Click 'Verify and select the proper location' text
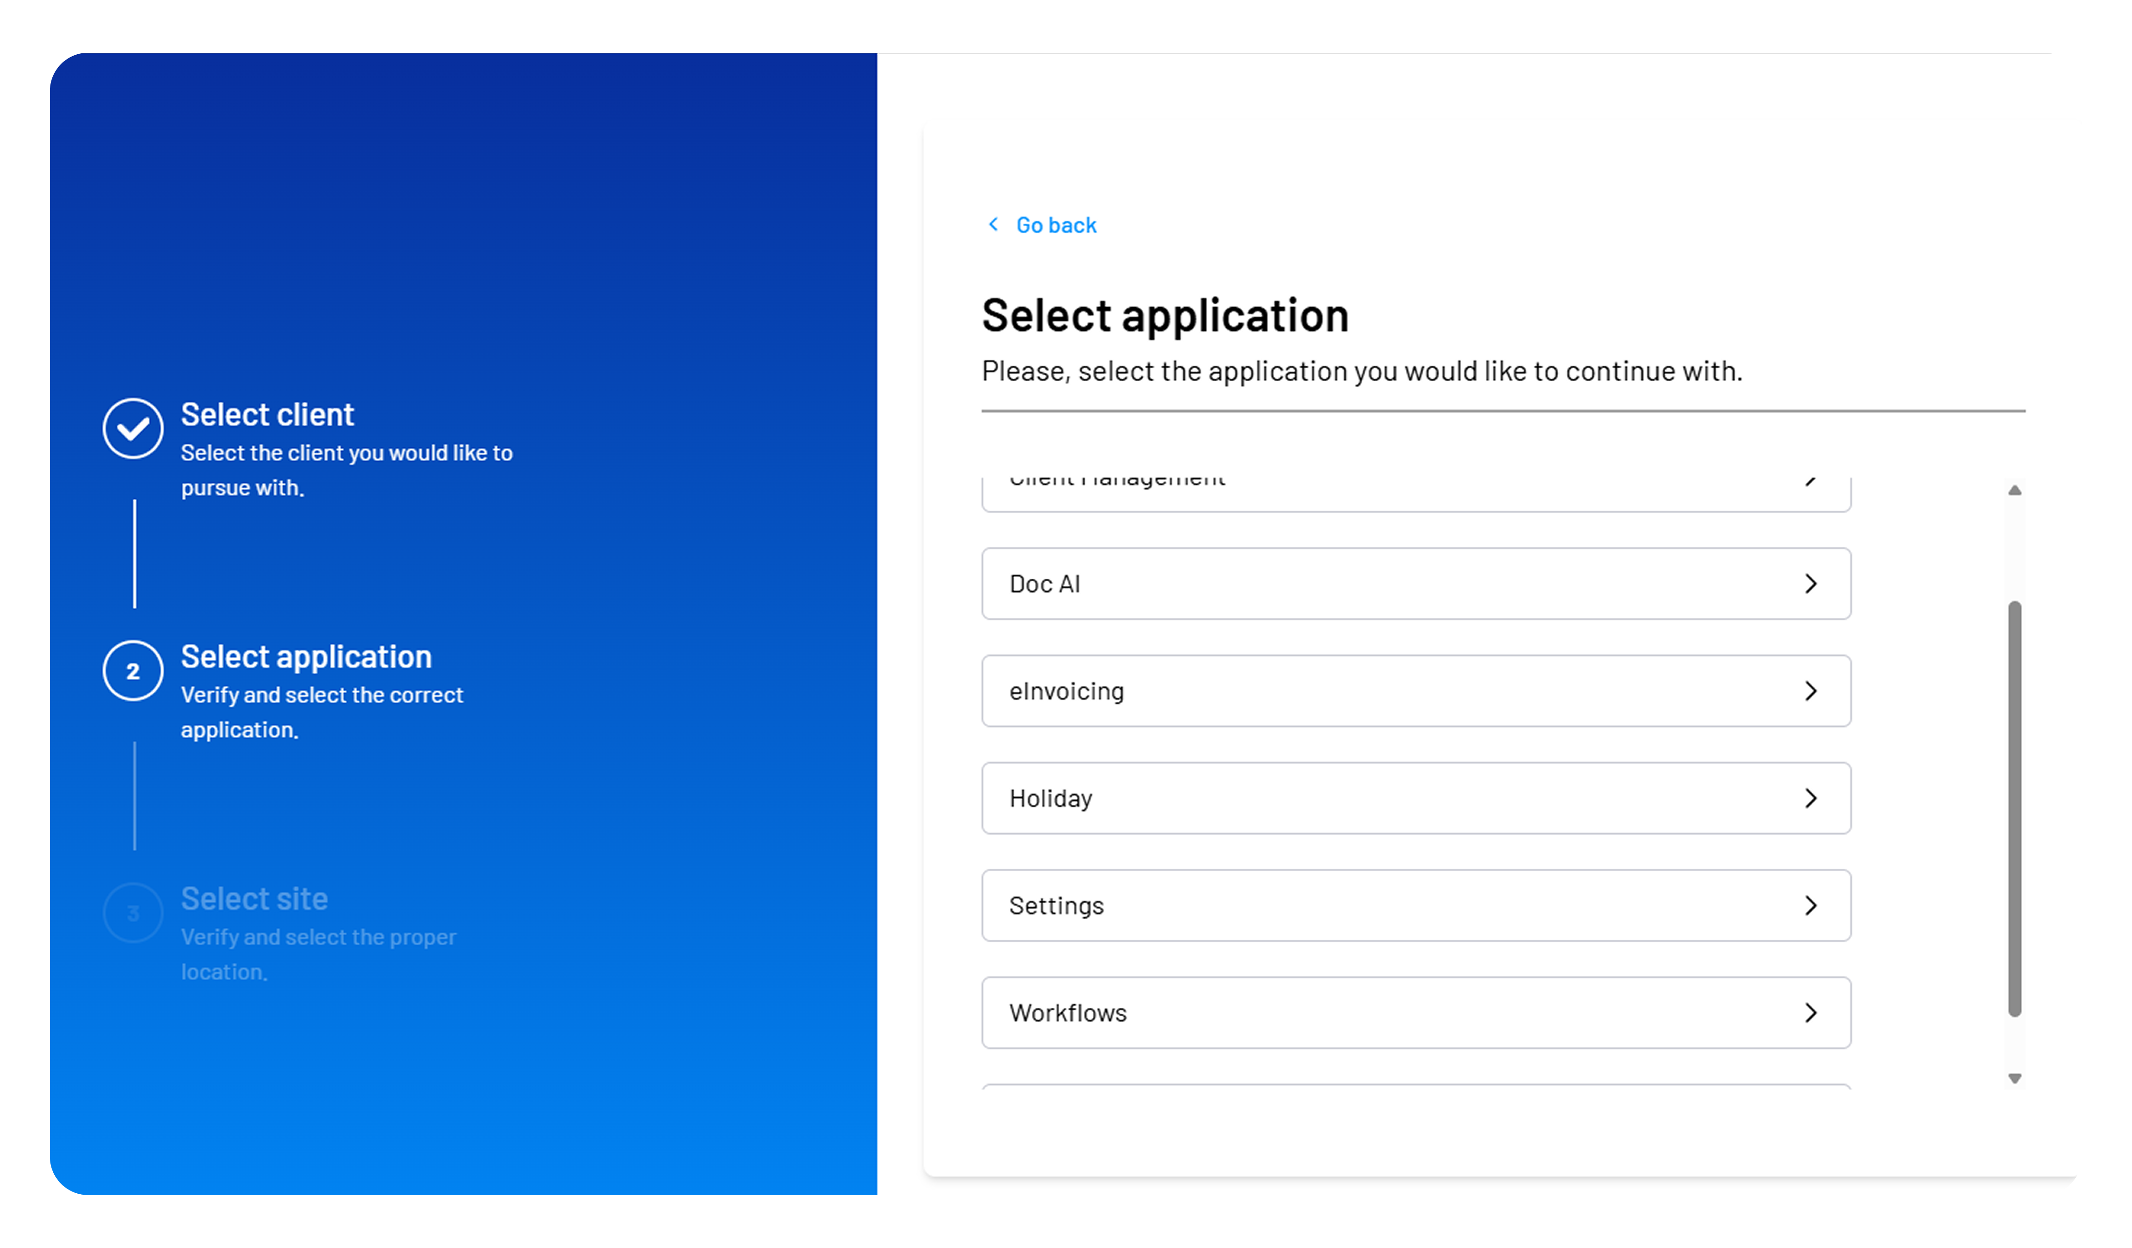This screenshot has width=2132, height=1248. point(318,954)
